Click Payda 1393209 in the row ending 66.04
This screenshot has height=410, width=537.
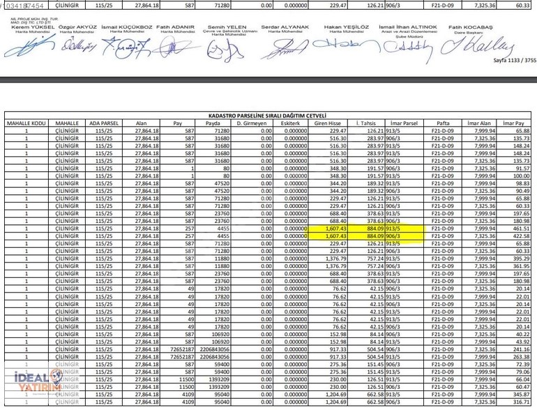[x=218, y=379]
